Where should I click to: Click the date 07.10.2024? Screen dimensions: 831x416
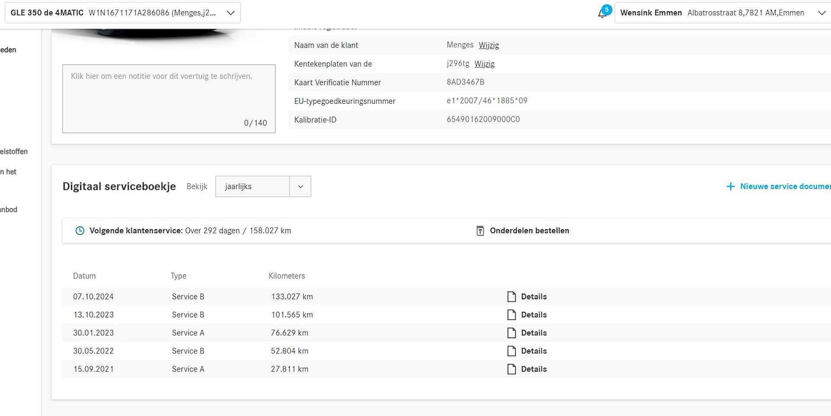[x=93, y=297]
